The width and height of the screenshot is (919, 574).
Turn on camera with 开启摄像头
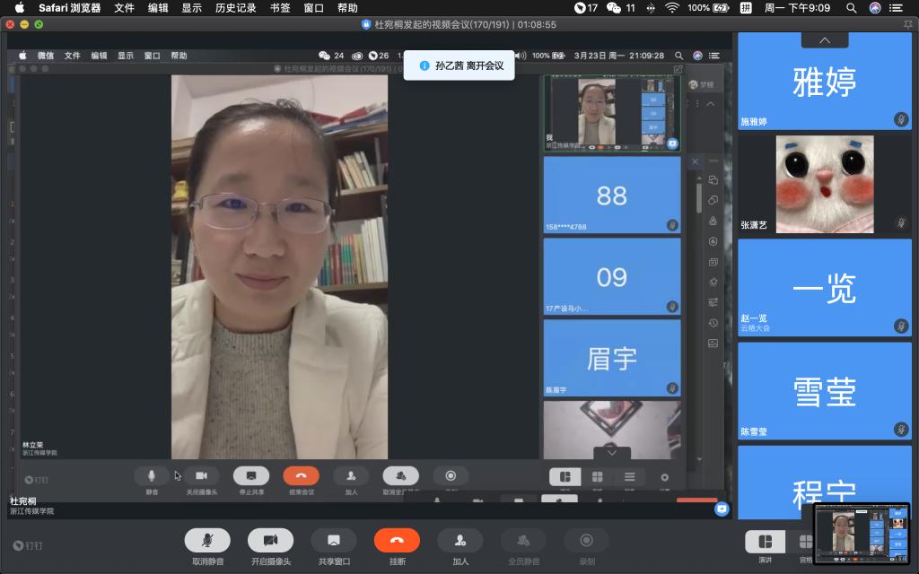(270, 540)
